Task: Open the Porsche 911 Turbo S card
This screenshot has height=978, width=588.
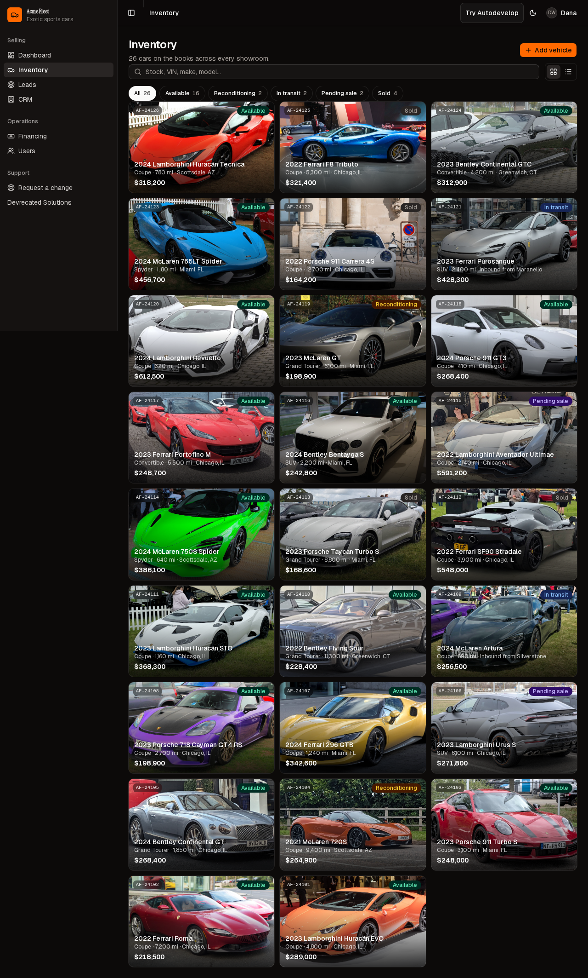Action: tap(504, 825)
